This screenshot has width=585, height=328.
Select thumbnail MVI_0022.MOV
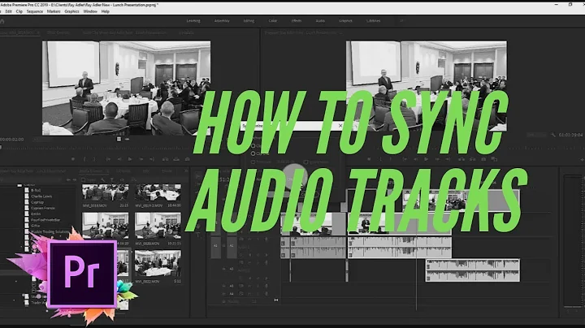pyautogui.click(x=158, y=264)
